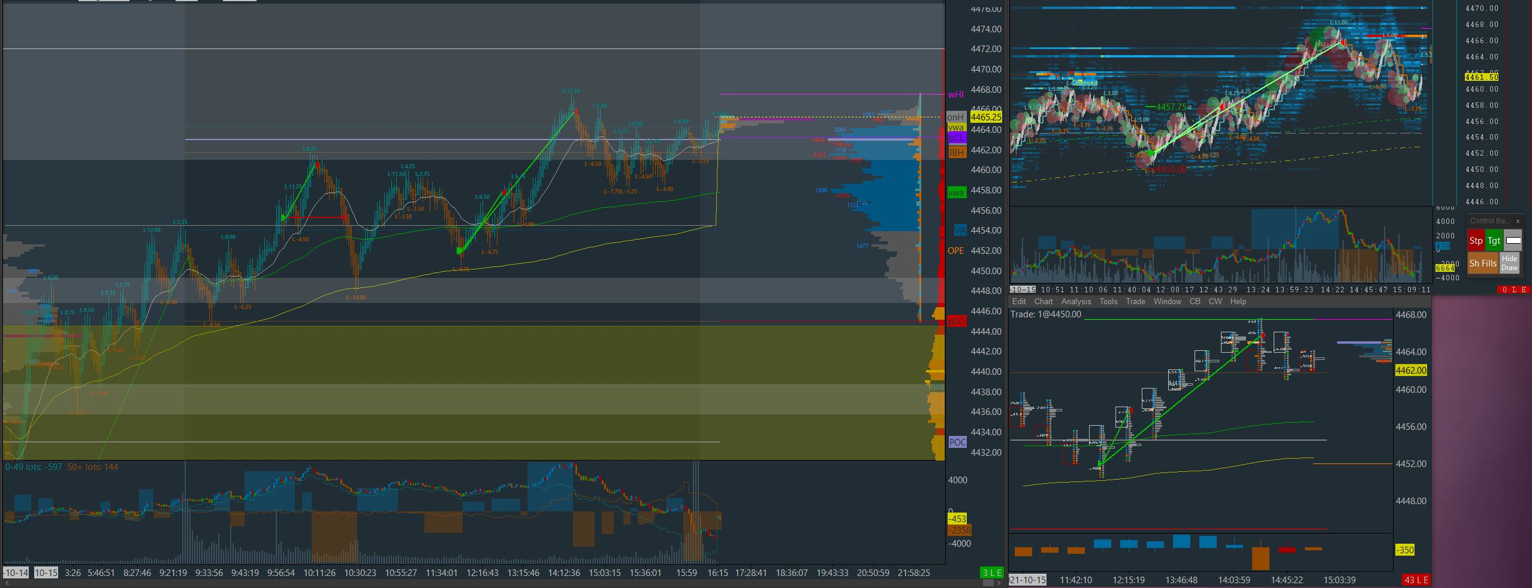
Task: Click the yellow -453 value label
Action: (957, 519)
